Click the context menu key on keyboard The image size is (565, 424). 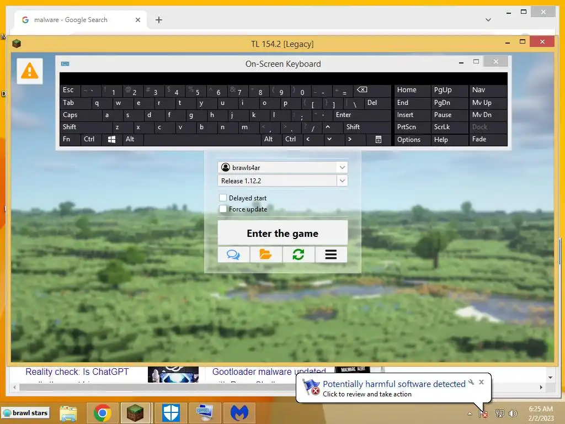[379, 139]
